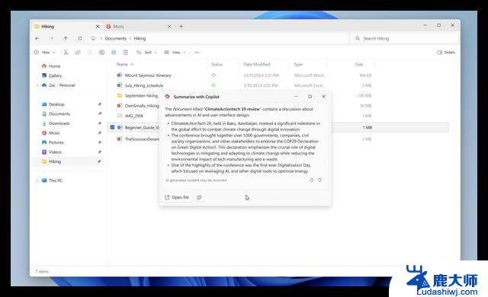Click the Share icon in toolbar

pos(114,53)
